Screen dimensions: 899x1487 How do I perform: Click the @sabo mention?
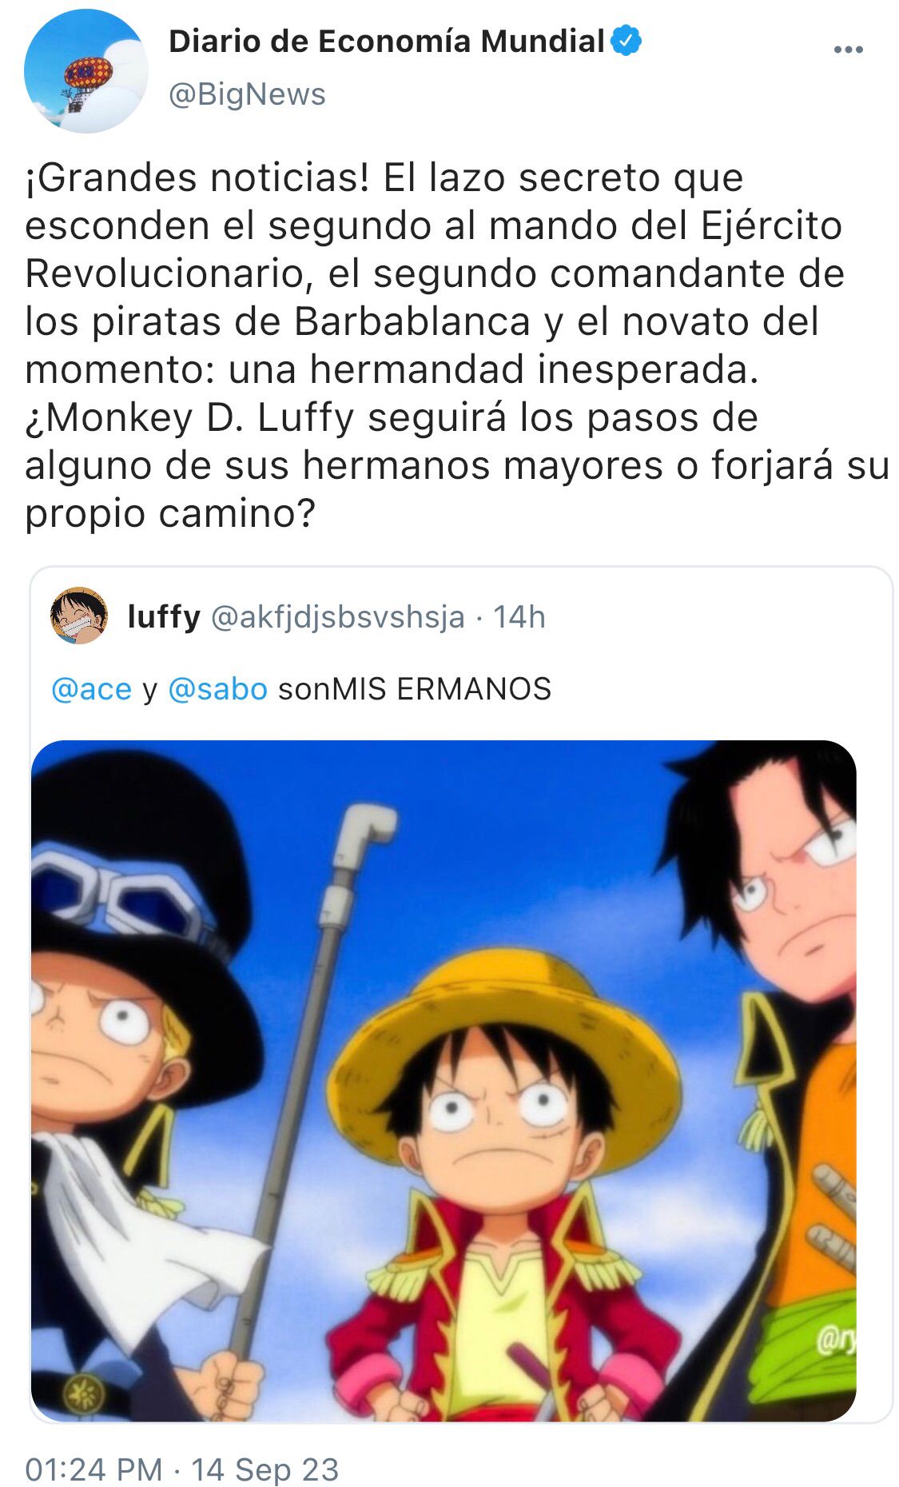[x=217, y=688]
